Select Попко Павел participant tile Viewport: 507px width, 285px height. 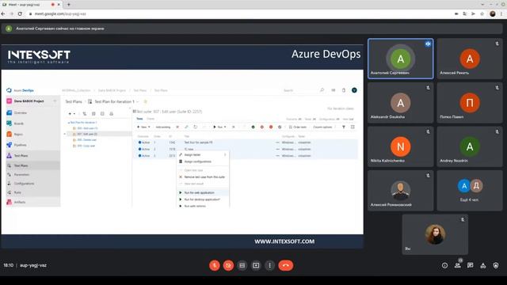point(470,103)
